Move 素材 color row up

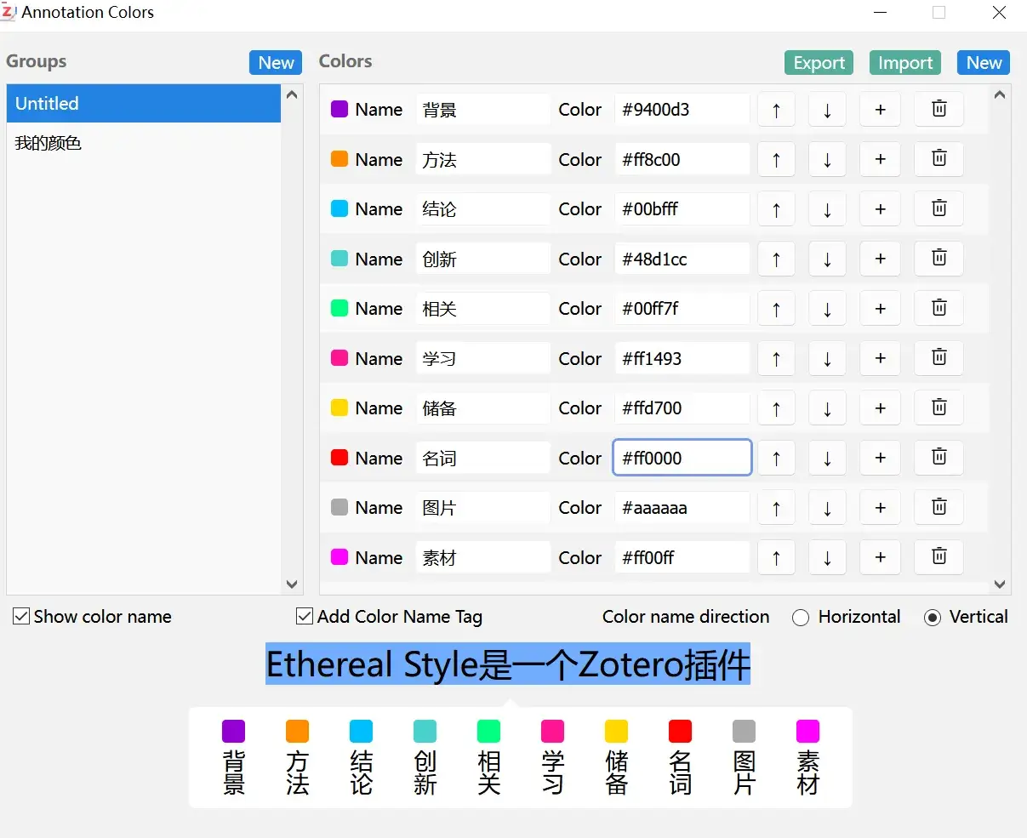tap(776, 558)
